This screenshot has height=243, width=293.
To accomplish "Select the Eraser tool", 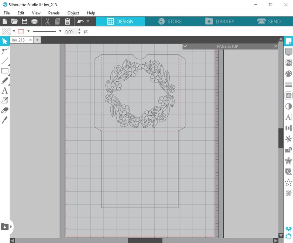I will coord(5,110).
